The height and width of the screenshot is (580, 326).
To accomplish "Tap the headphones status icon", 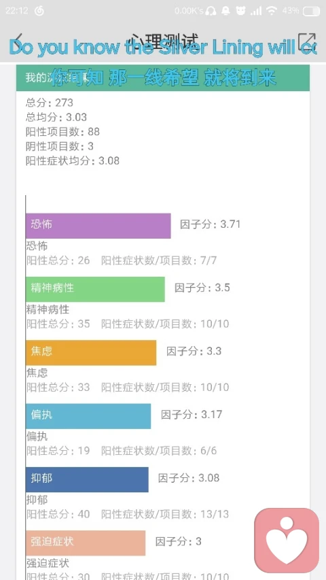I will (x=211, y=11).
